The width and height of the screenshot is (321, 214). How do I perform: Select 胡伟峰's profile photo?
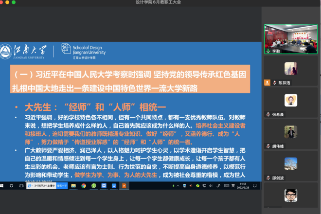pos(290,132)
